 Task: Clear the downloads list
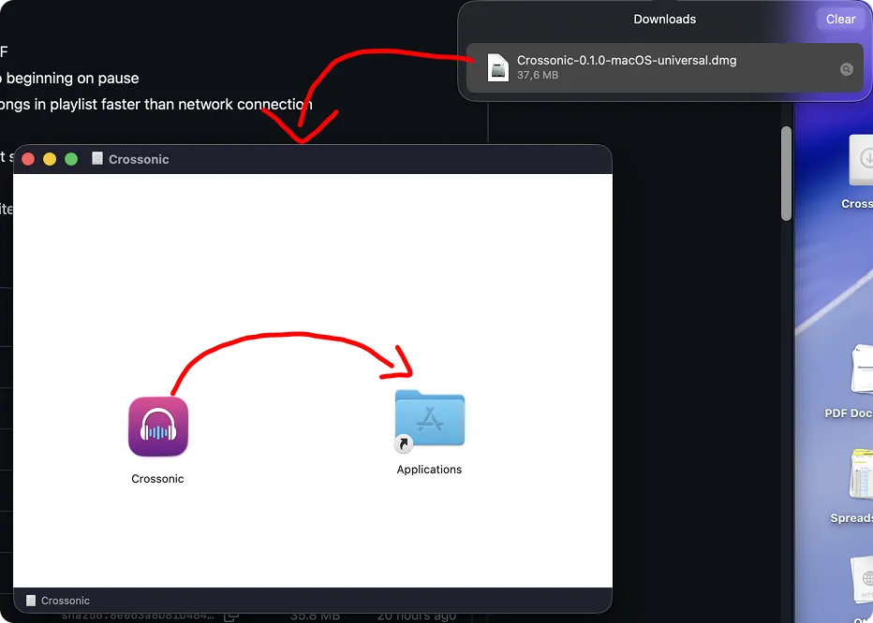click(x=839, y=19)
